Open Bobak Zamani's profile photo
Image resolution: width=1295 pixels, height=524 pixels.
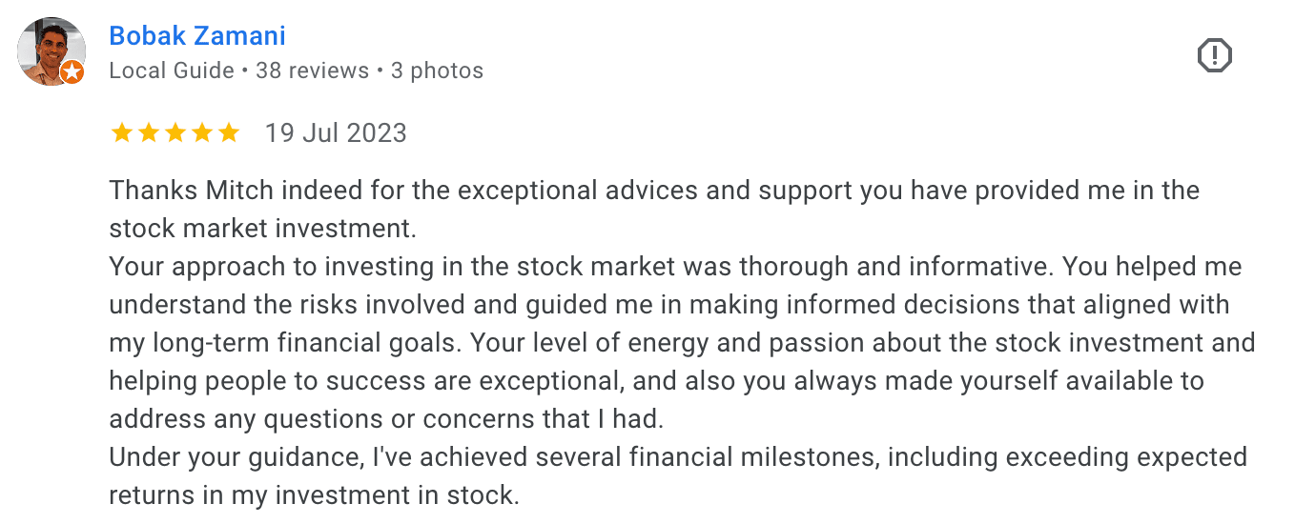pyautogui.click(x=50, y=50)
